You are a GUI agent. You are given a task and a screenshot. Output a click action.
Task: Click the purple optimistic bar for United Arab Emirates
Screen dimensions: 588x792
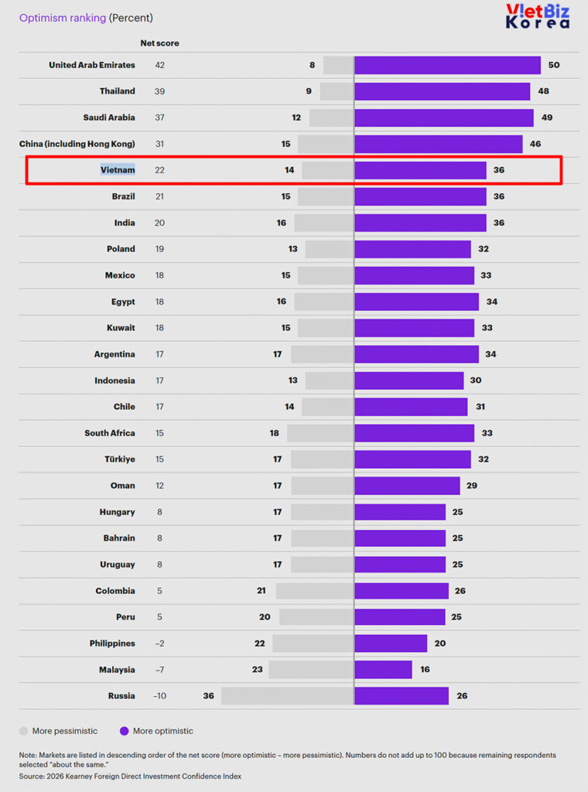coord(447,65)
